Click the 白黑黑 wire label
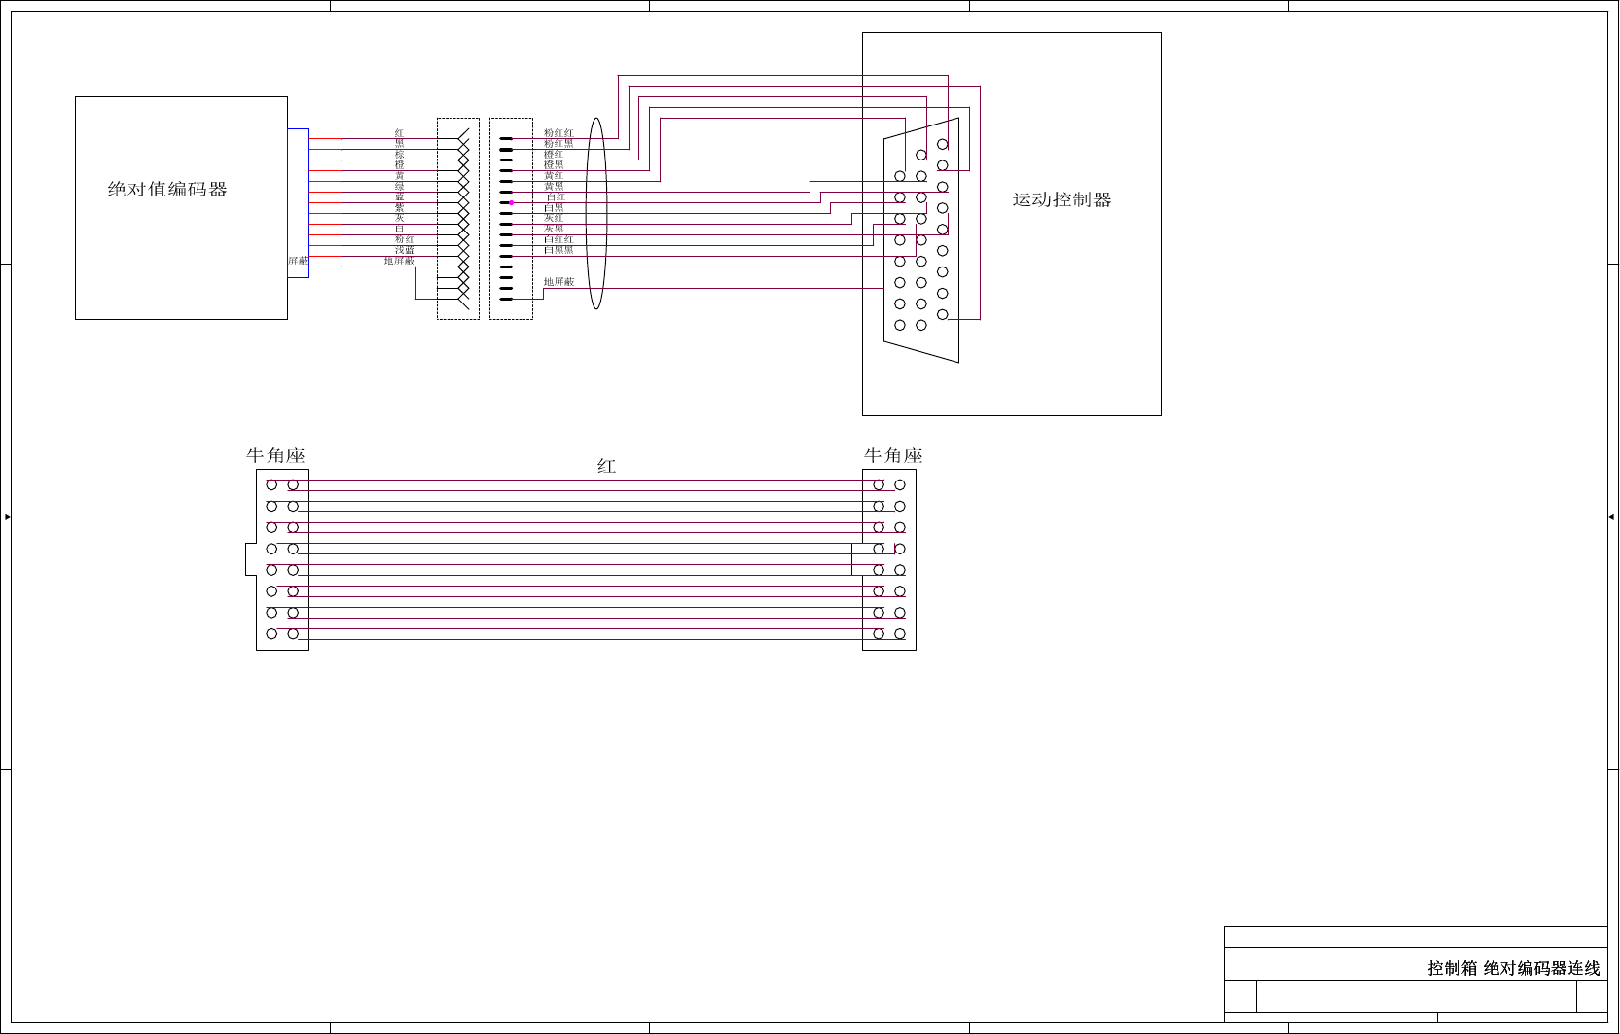Screen dimensions: 1620x1034 pos(558,250)
